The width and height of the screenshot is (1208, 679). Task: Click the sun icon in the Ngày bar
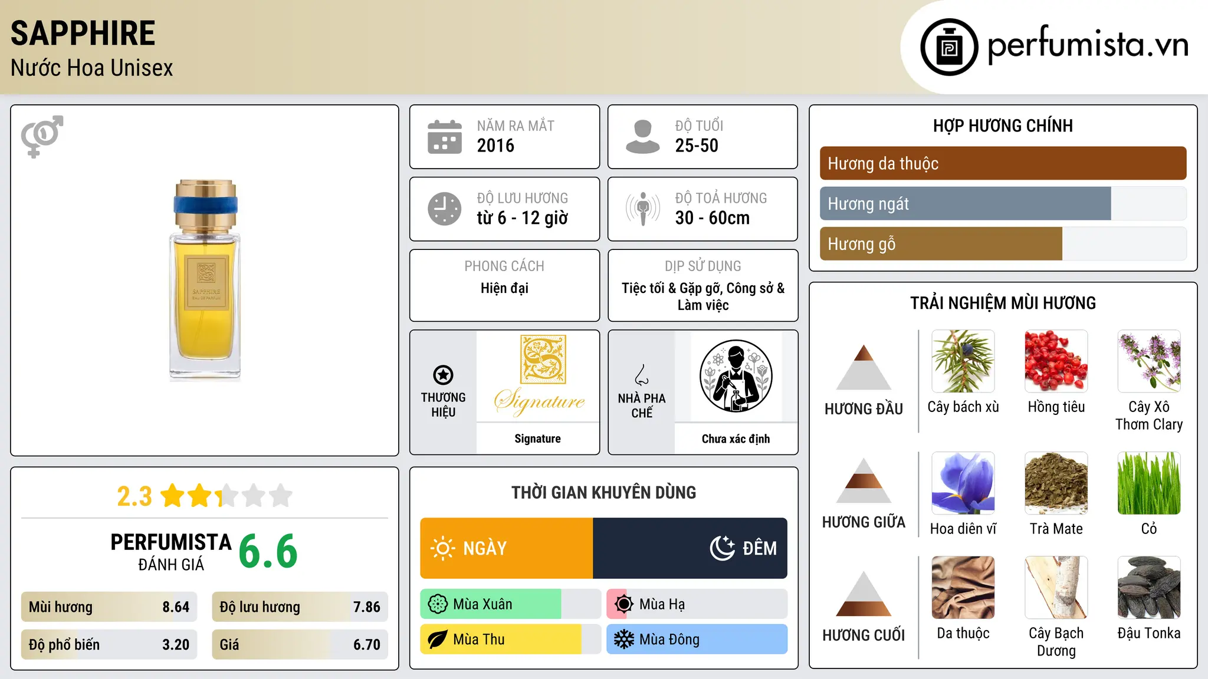click(x=443, y=548)
